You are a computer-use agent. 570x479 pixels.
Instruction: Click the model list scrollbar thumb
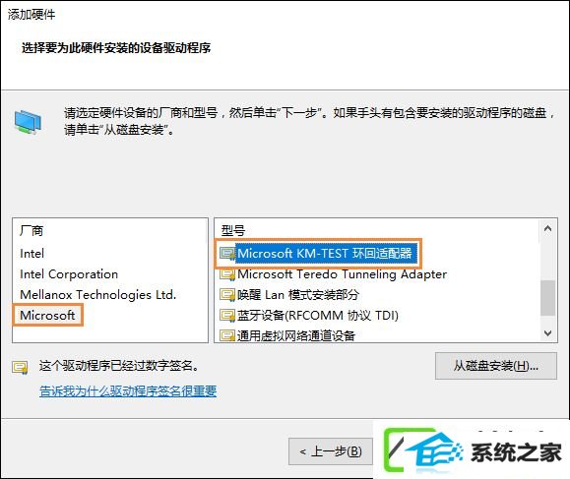pyautogui.click(x=547, y=298)
